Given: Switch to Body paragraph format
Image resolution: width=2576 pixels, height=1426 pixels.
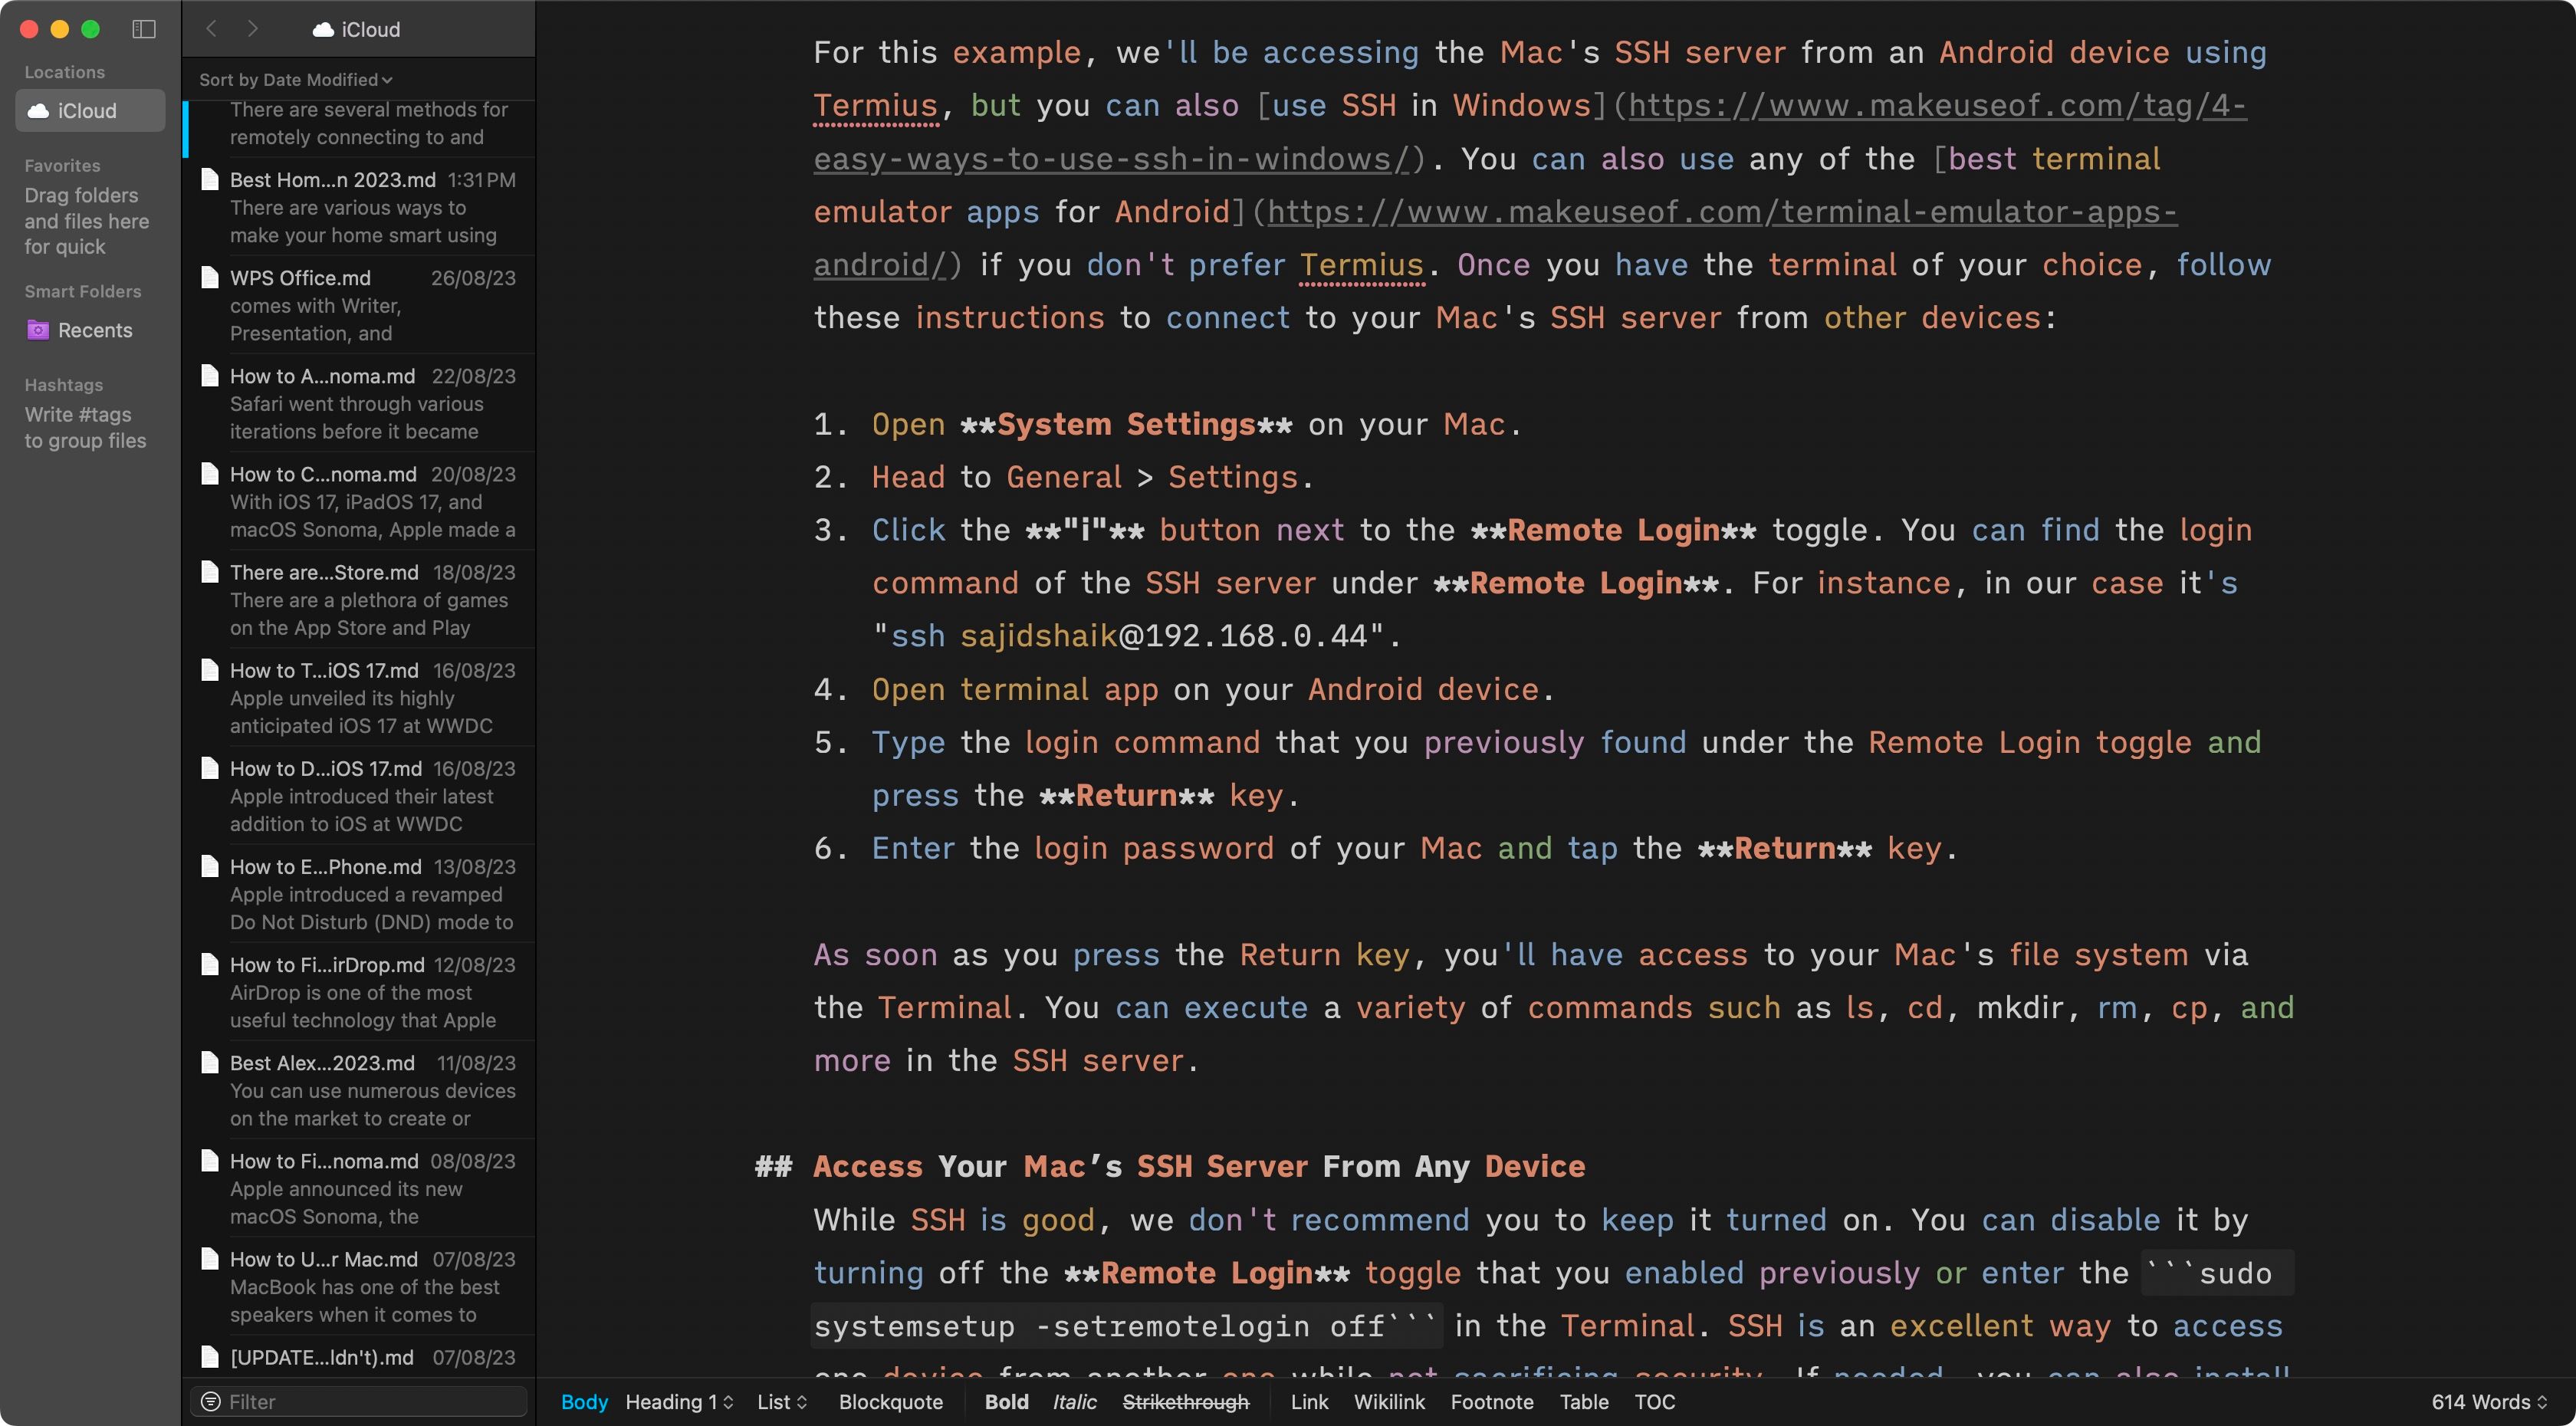Looking at the screenshot, I should (x=585, y=1402).
